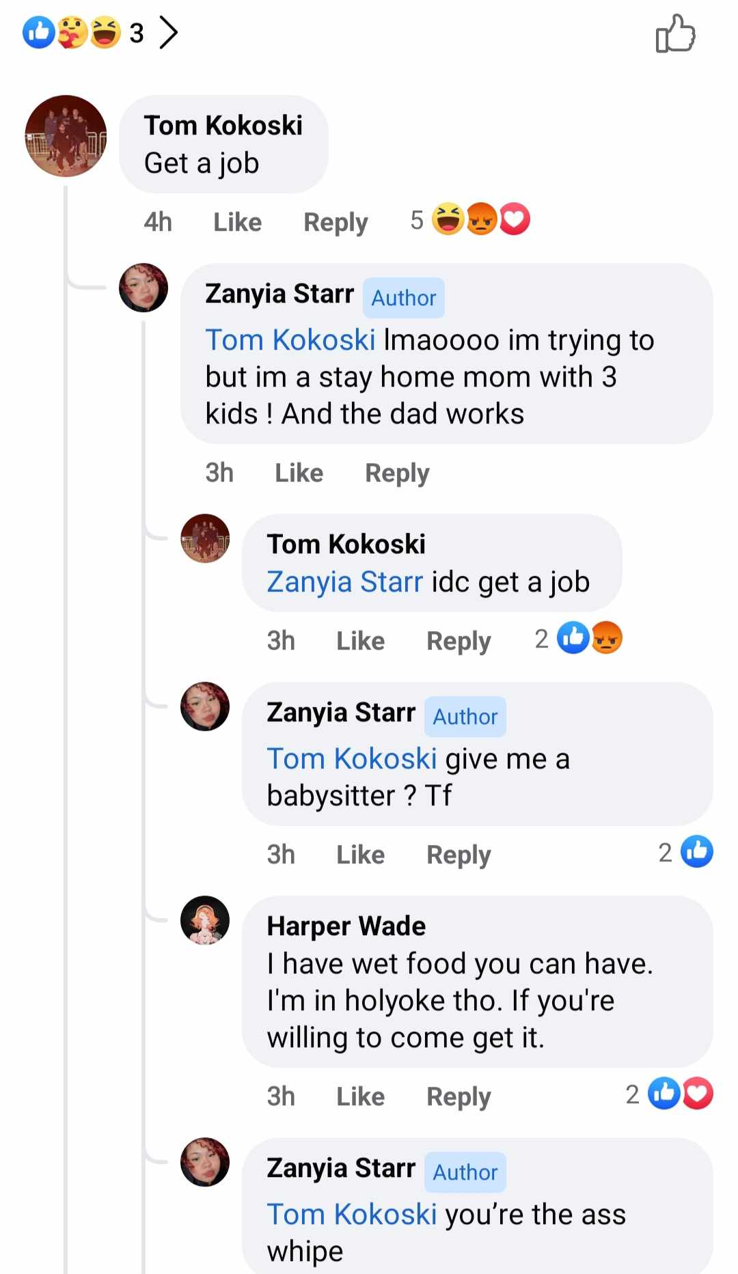Open Tom Kokoski's avatar on first comment
The width and height of the screenshot is (738, 1274).
coord(66,136)
